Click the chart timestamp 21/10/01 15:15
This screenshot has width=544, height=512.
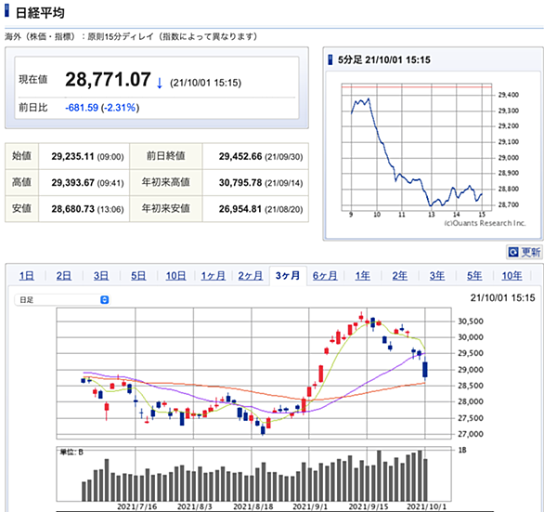pyautogui.click(x=502, y=298)
